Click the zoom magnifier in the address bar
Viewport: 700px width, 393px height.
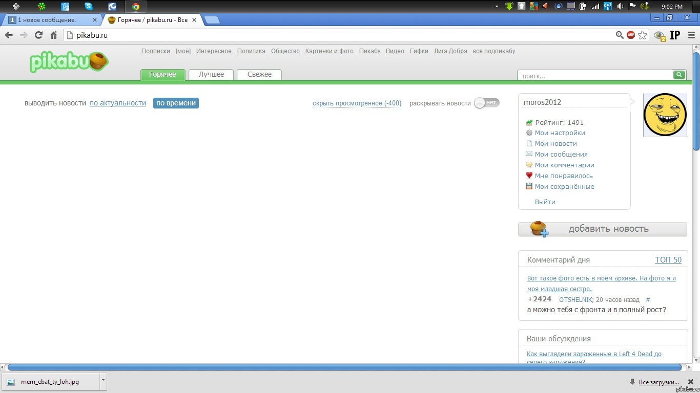click(620, 35)
